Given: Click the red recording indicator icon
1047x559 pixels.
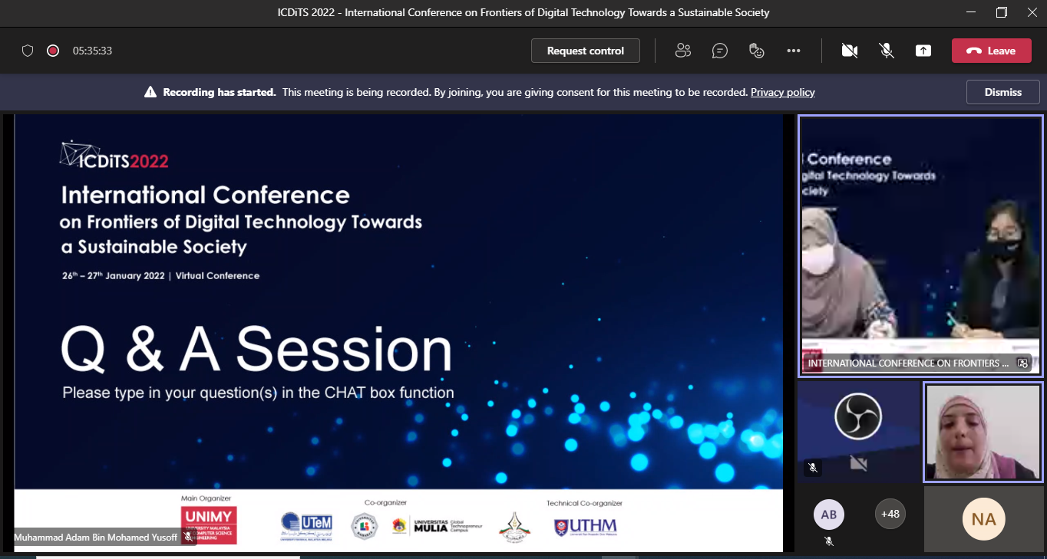Looking at the screenshot, I should click(53, 51).
